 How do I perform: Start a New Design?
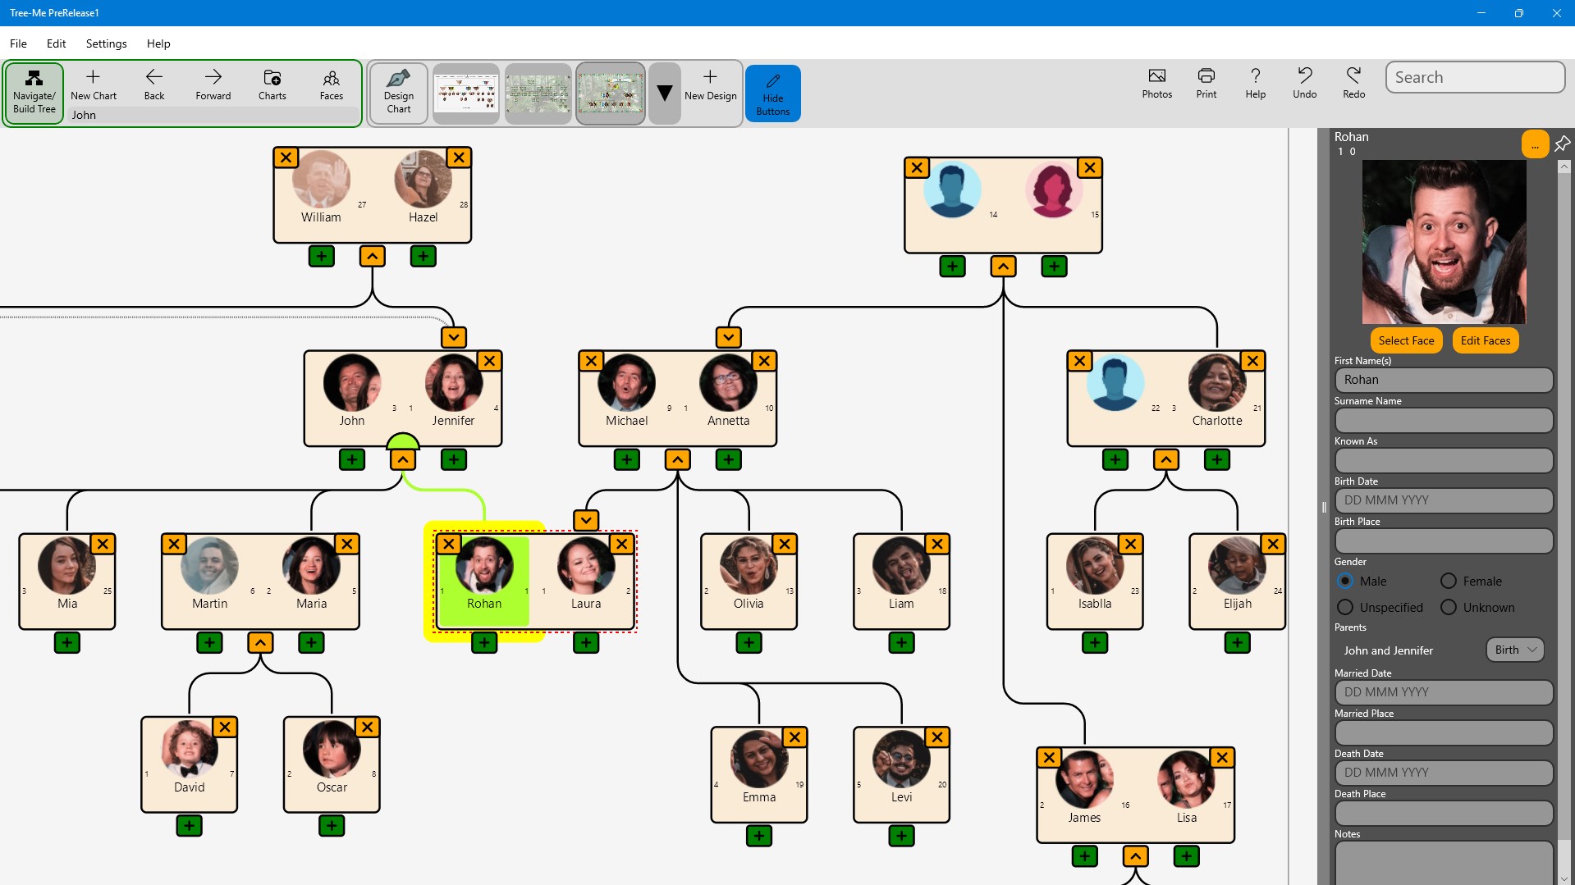[709, 84]
